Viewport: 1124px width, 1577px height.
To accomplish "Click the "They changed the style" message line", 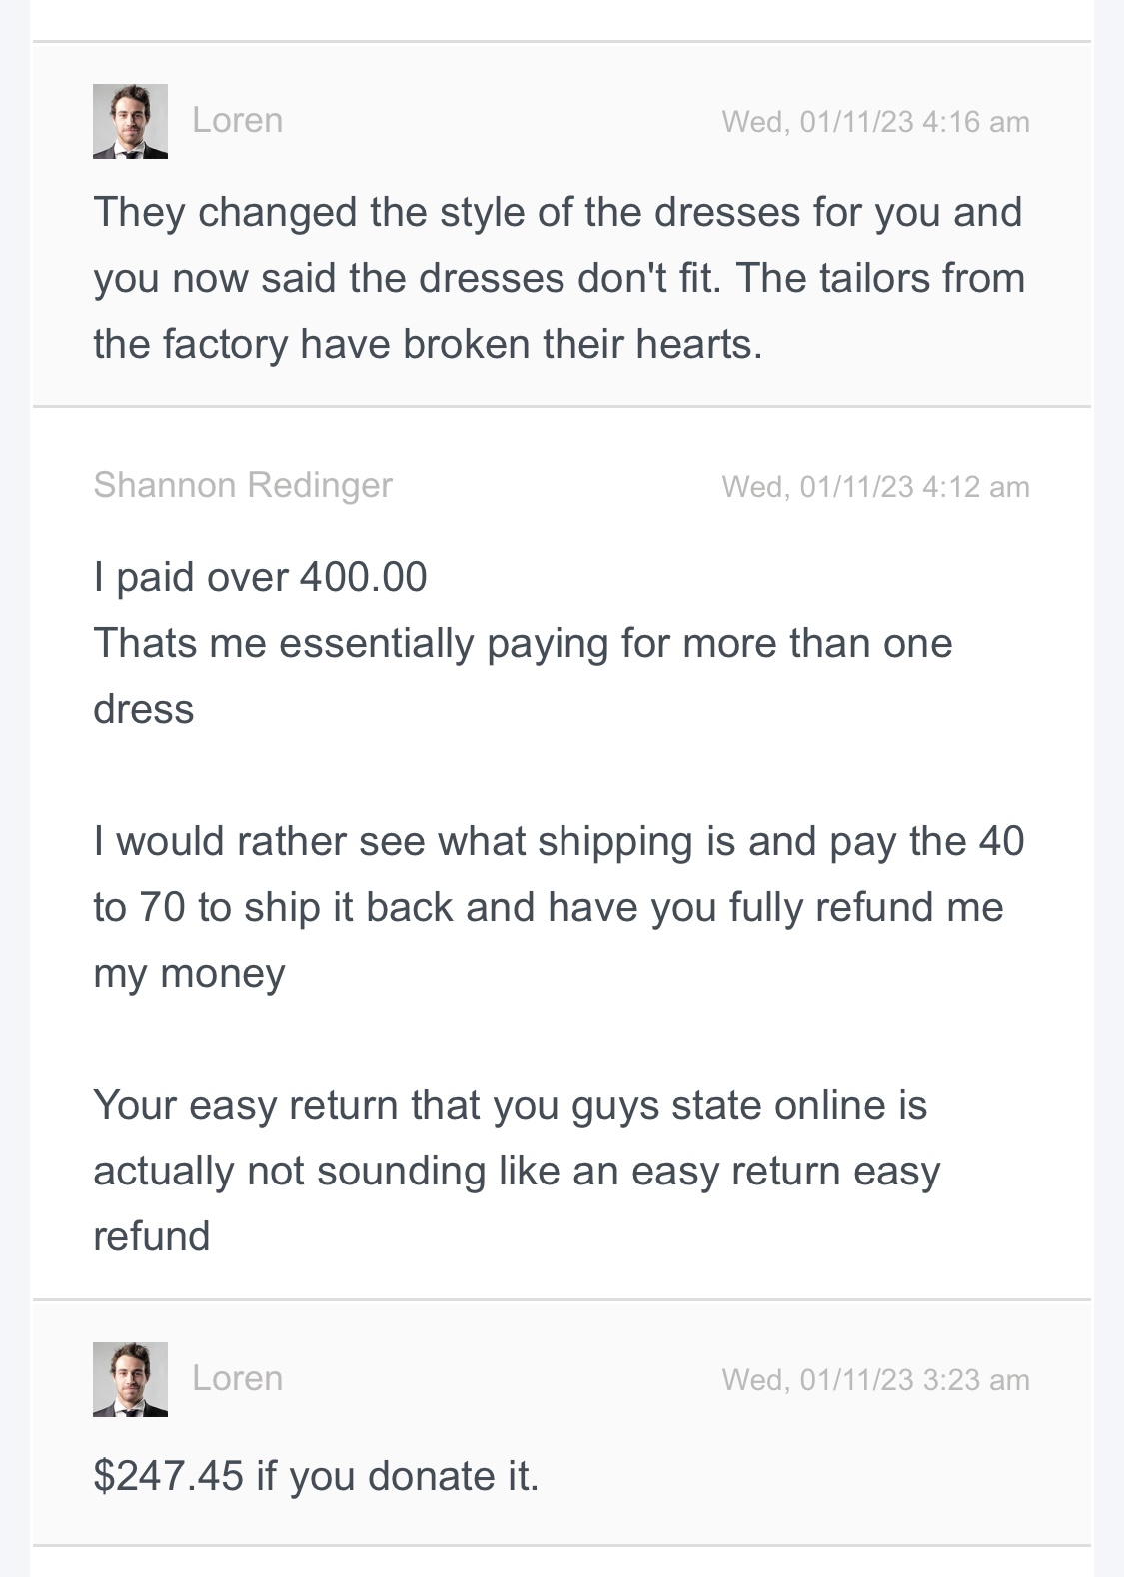I will [x=558, y=212].
